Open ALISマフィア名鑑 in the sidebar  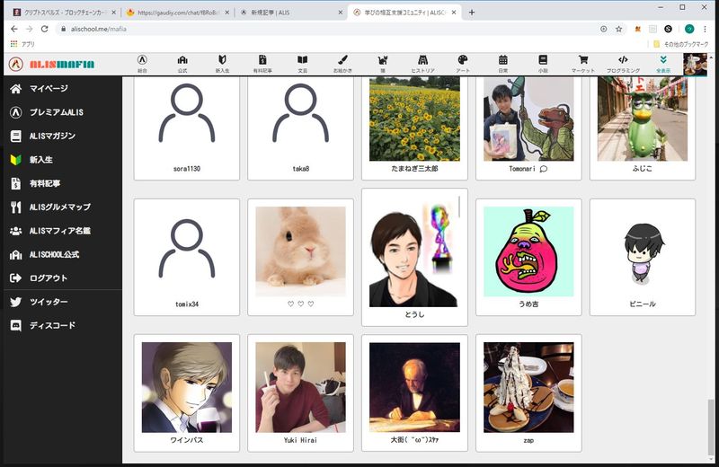pos(59,231)
